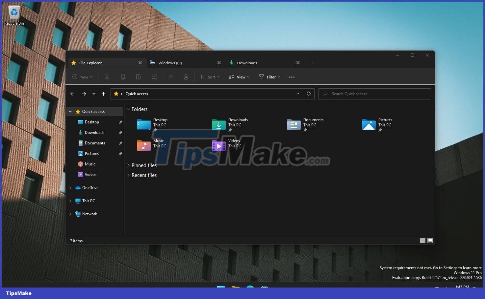The height and width of the screenshot is (299, 485).
Task: Go up one level with up arrow
Action: coord(103,94)
